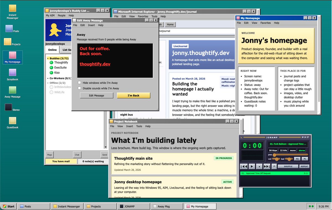
Task: Switch to JONAMP from the taskbar
Action: (133, 206)
